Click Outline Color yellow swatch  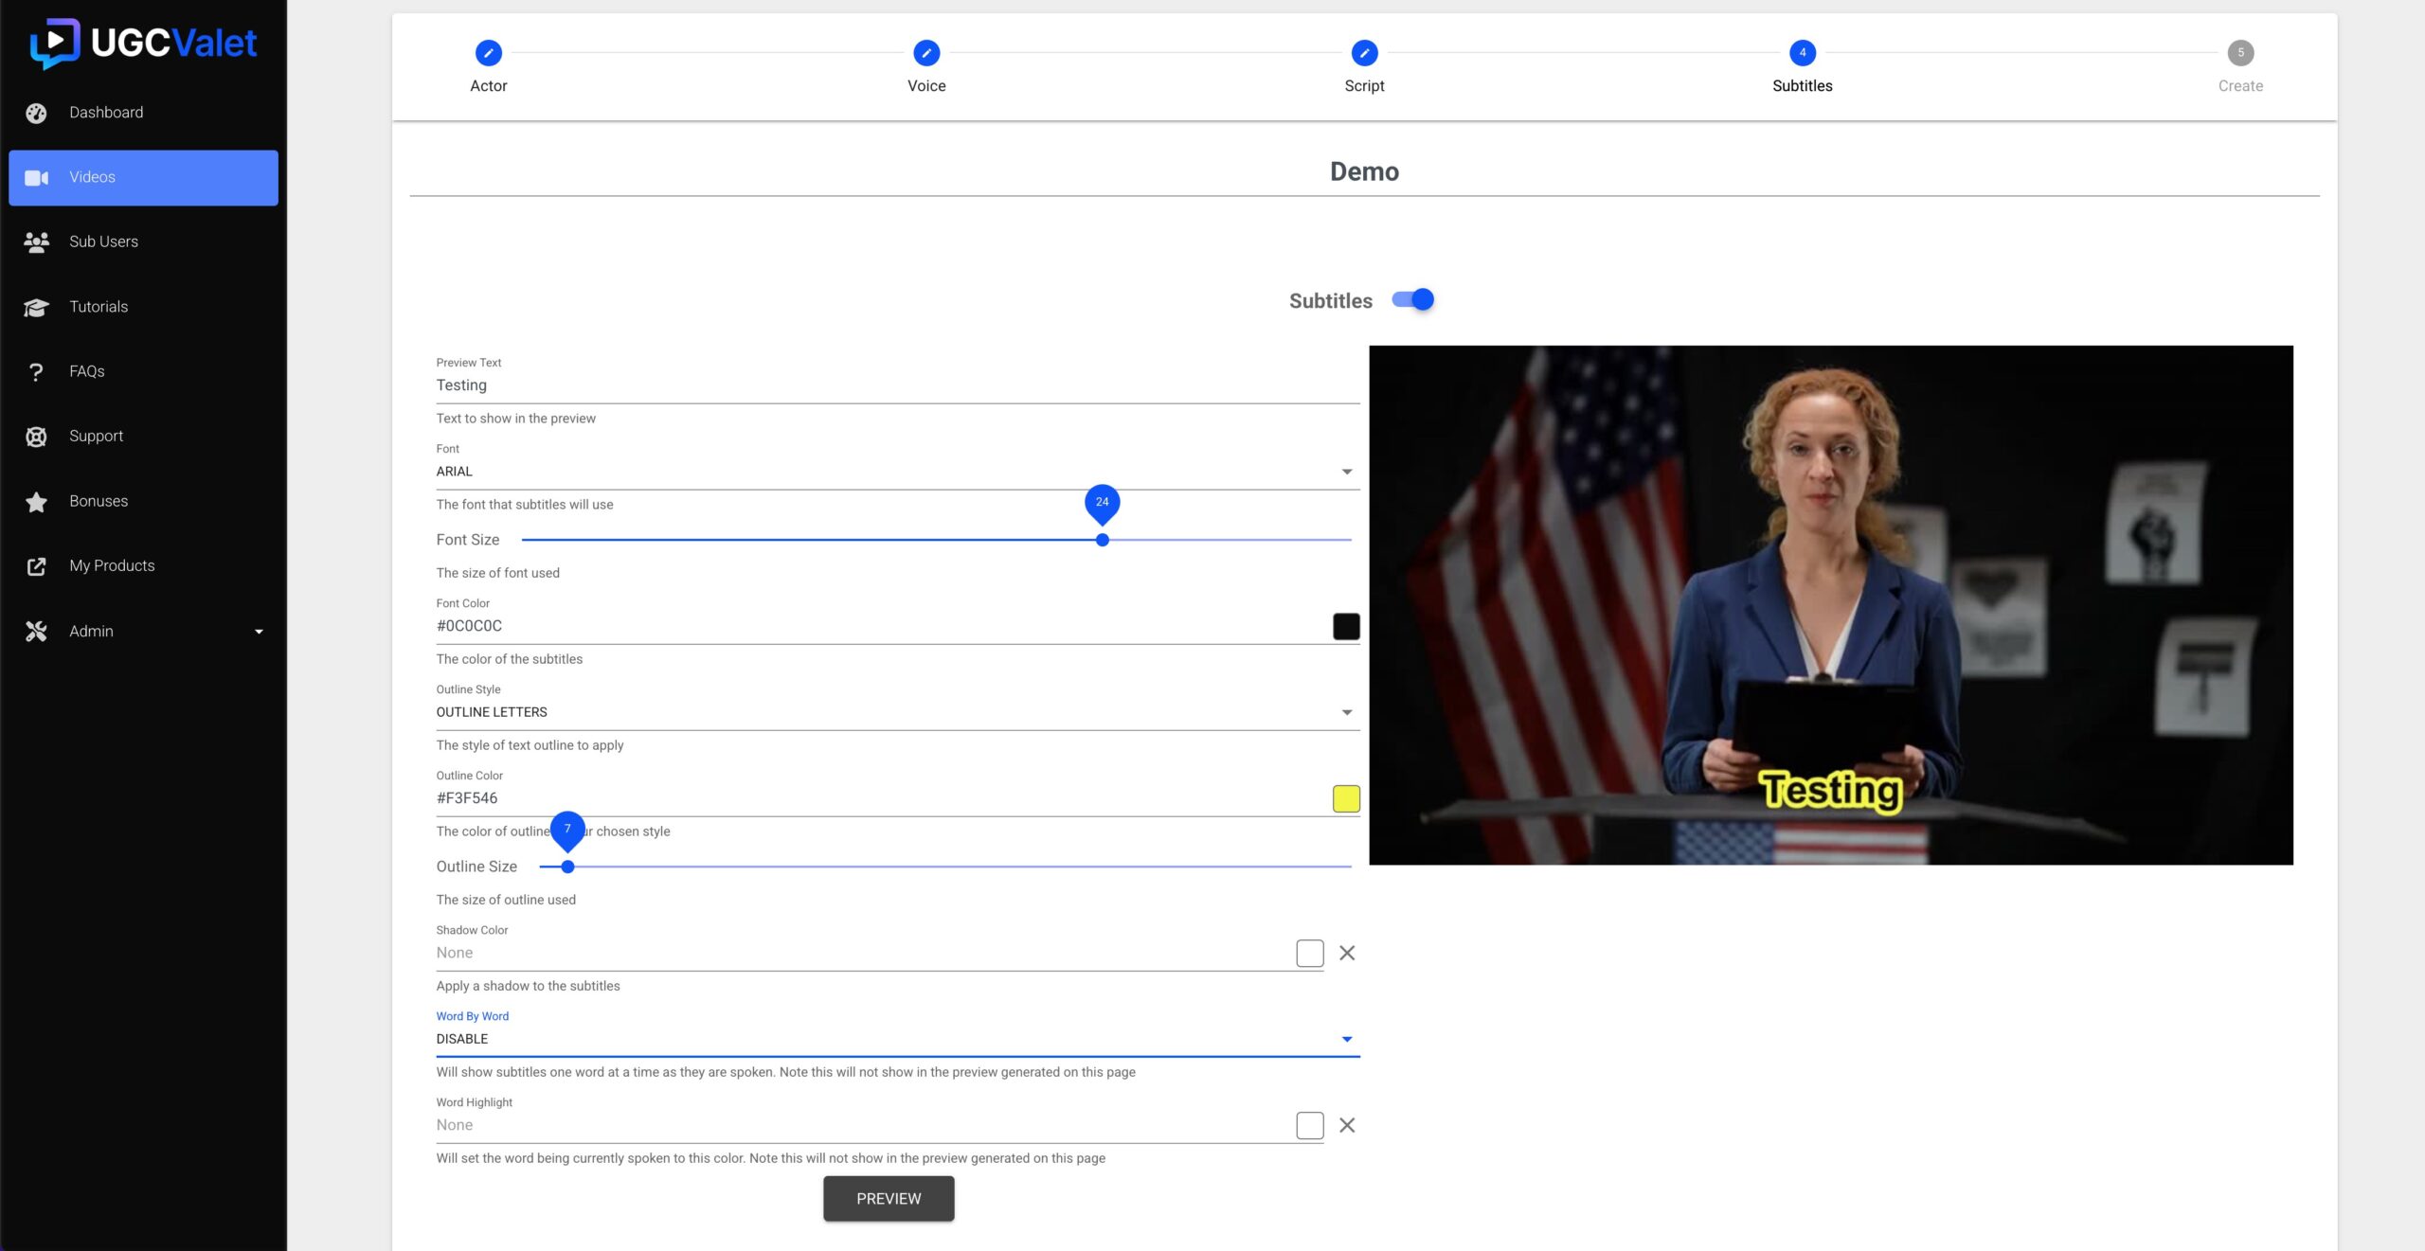pyautogui.click(x=1345, y=799)
